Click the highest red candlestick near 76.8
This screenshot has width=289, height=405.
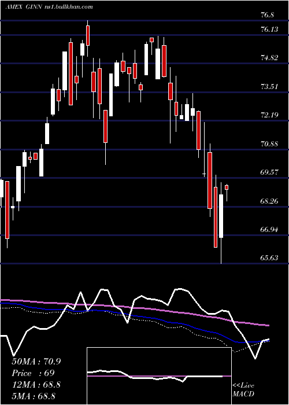(x=88, y=36)
